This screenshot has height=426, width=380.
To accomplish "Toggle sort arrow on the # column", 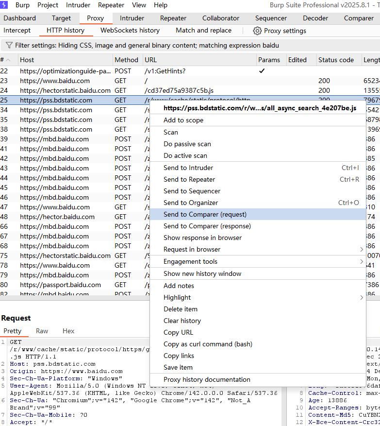I will (x=8, y=60).
